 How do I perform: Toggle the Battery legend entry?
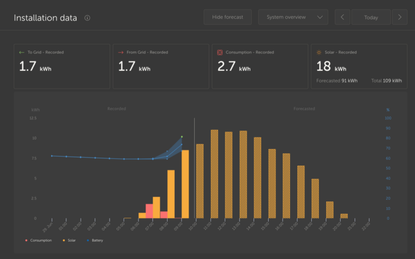[95, 240]
